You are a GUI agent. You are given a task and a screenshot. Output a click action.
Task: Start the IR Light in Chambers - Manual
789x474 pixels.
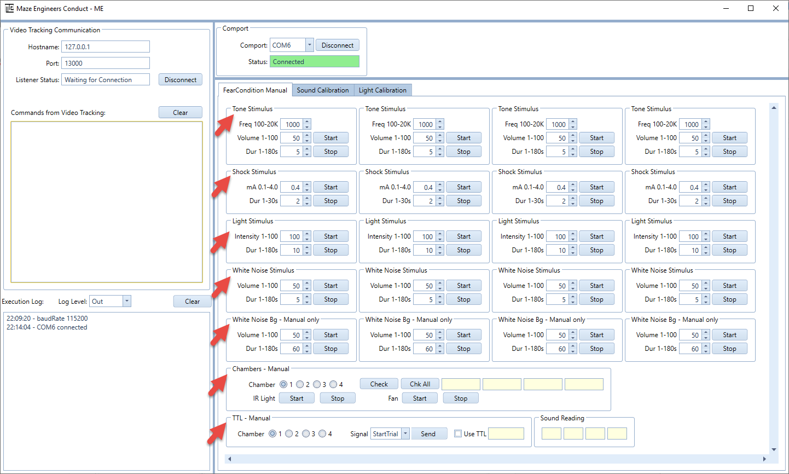coord(297,398)
